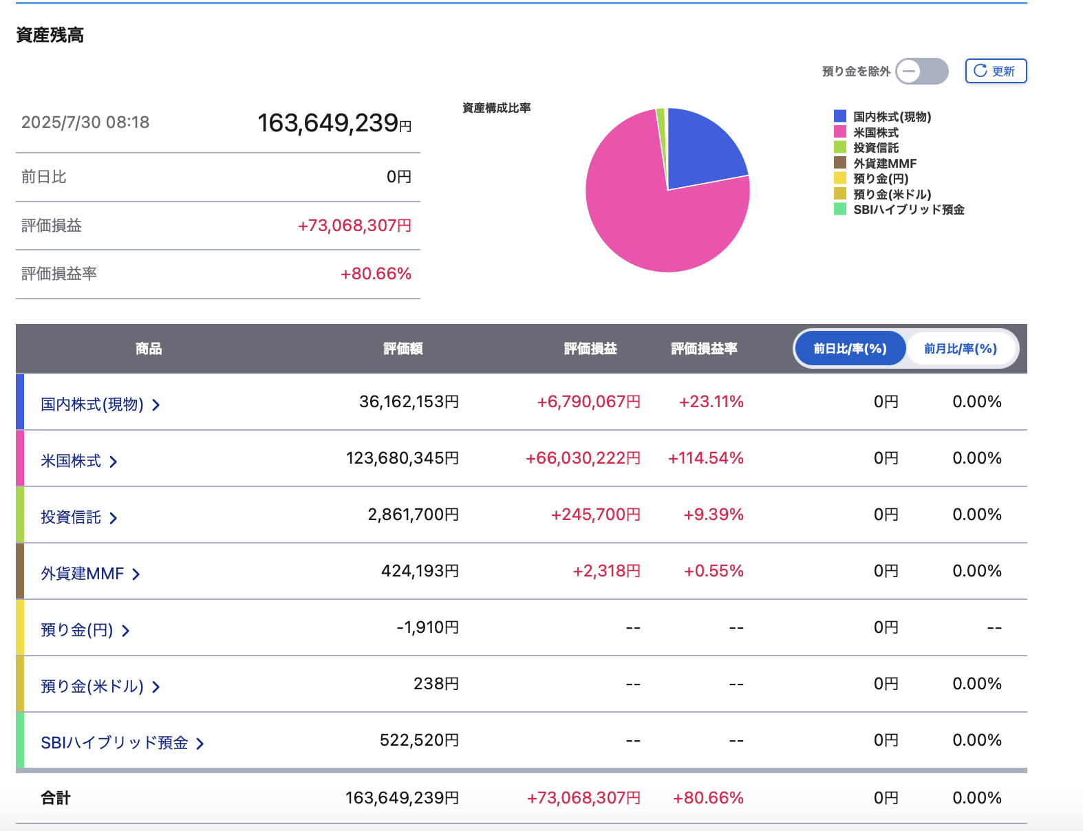Click the brown 外貨建MMF legend swatch
This screenshot has width=1083, height=831.
[840, 163]
